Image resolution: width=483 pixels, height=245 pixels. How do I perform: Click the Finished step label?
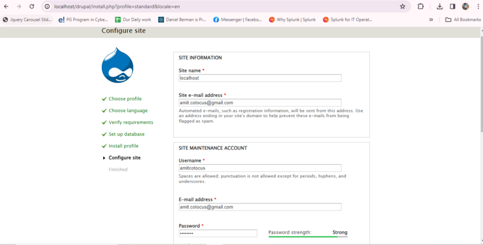(x=118, y=169)
